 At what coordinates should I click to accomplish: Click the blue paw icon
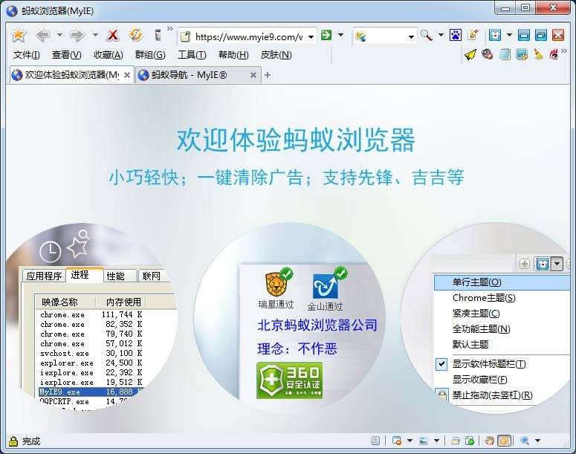(456, 35)
